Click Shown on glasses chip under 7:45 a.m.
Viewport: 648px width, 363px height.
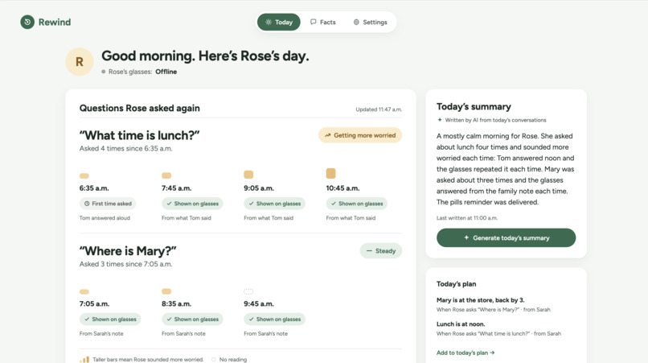[x=192, y=204]
